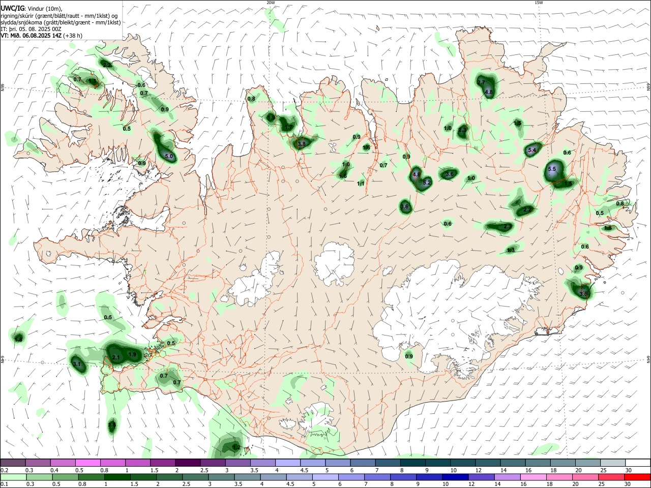Image resolution: width=651 pixels, height=488 pixels.
Task: Click the 0.1 label in the lower legend row
Action: click(x=4, y=484)
